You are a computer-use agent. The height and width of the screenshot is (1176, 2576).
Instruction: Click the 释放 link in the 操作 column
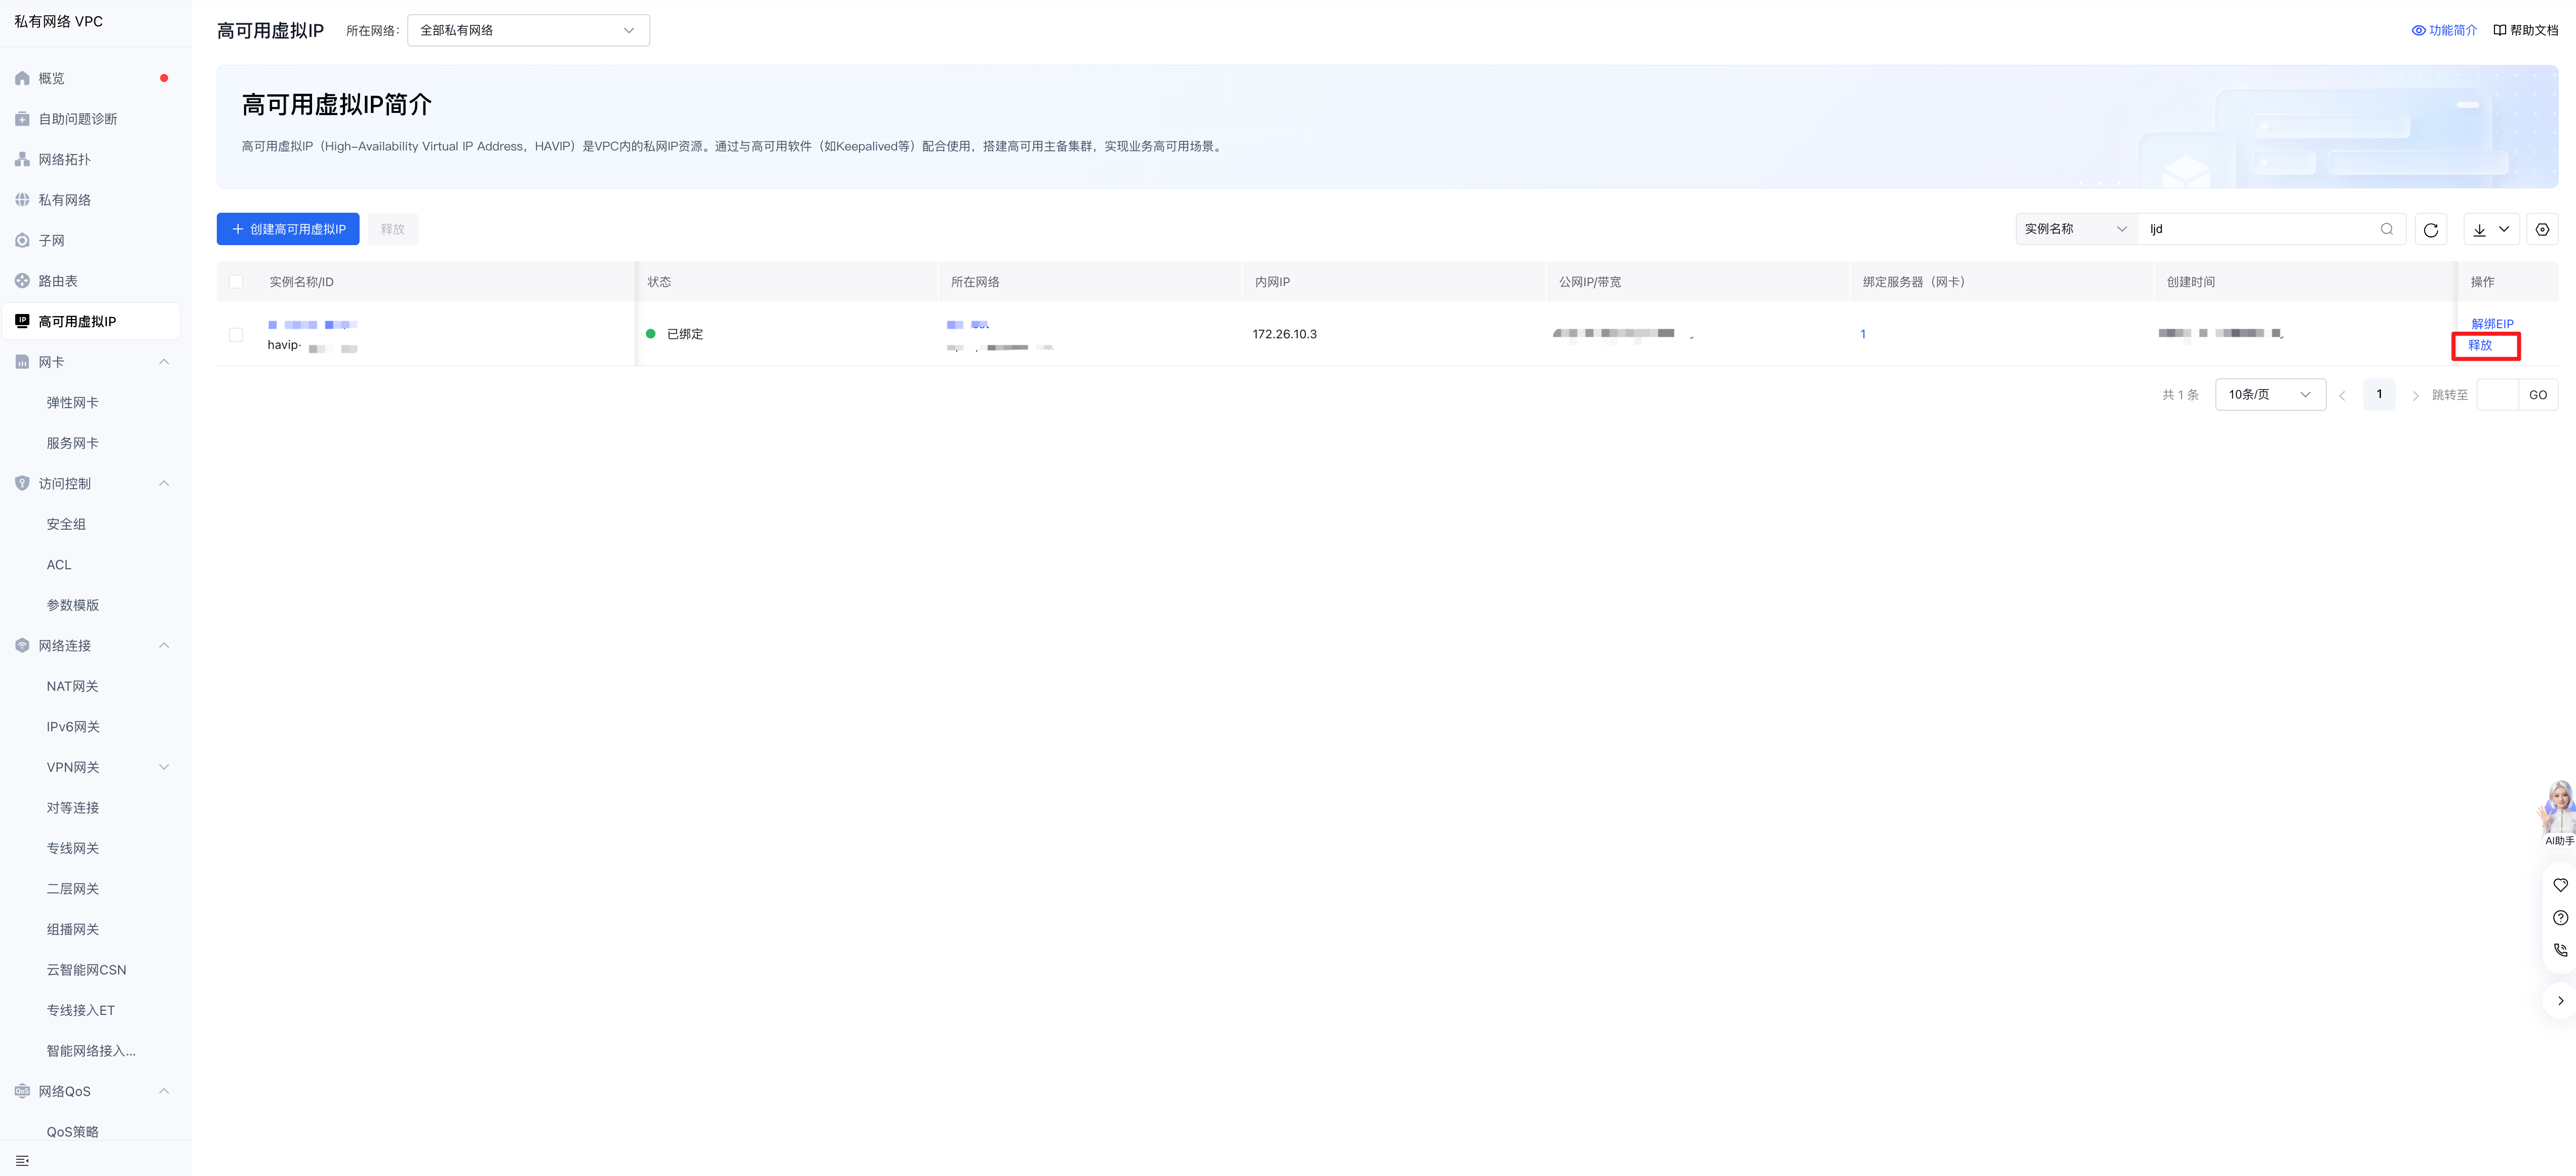pyautogui.click(x=2480, y=345)
